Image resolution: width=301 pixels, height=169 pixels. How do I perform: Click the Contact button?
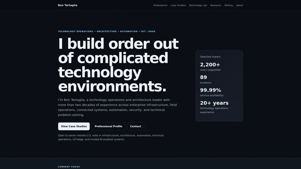pos(135,126)
